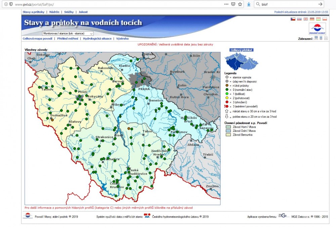Image resolution: width=336 pixels, height=228 pixels.
Task: Click the Přehled měření link
Action: click(x=68, y=39)
